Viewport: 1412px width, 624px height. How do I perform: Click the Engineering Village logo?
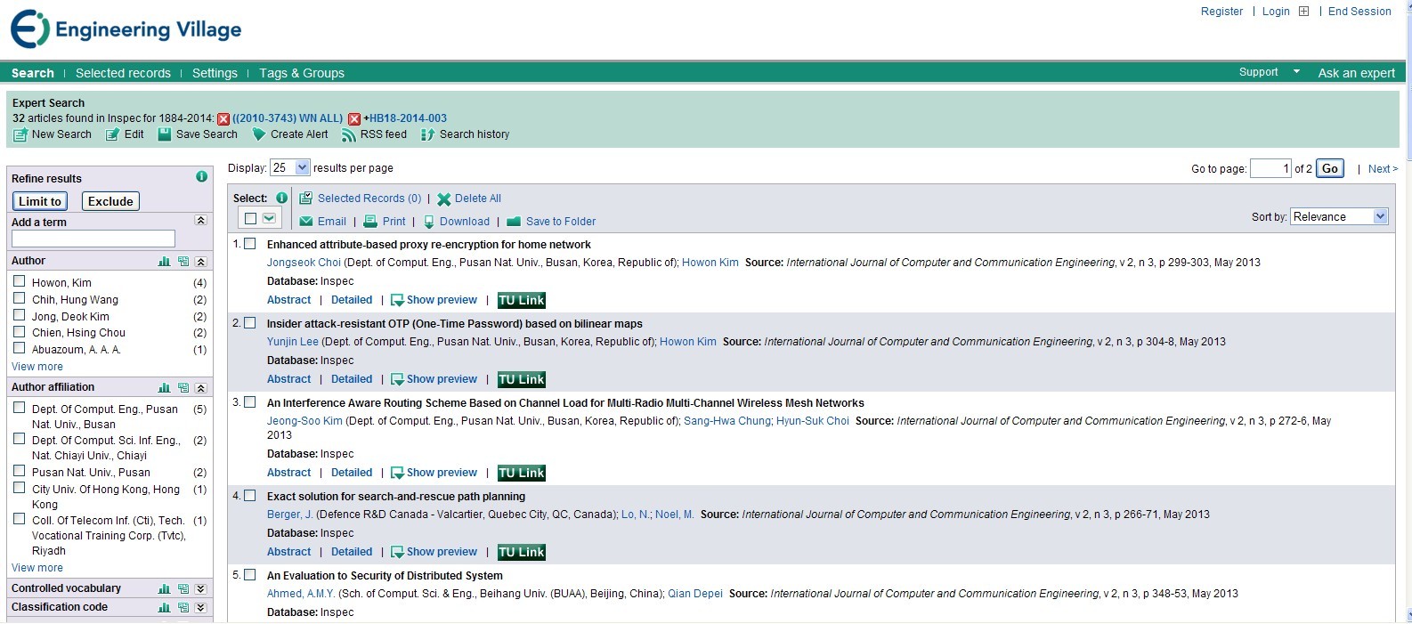tap(126, 29)
